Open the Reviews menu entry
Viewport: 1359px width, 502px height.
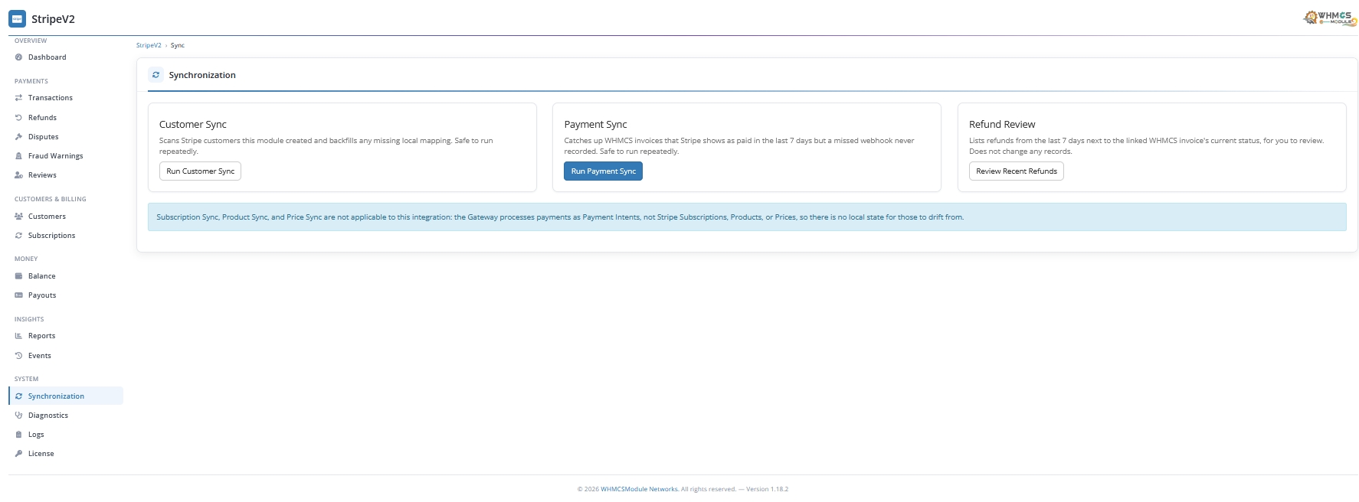tap(66, 175)
